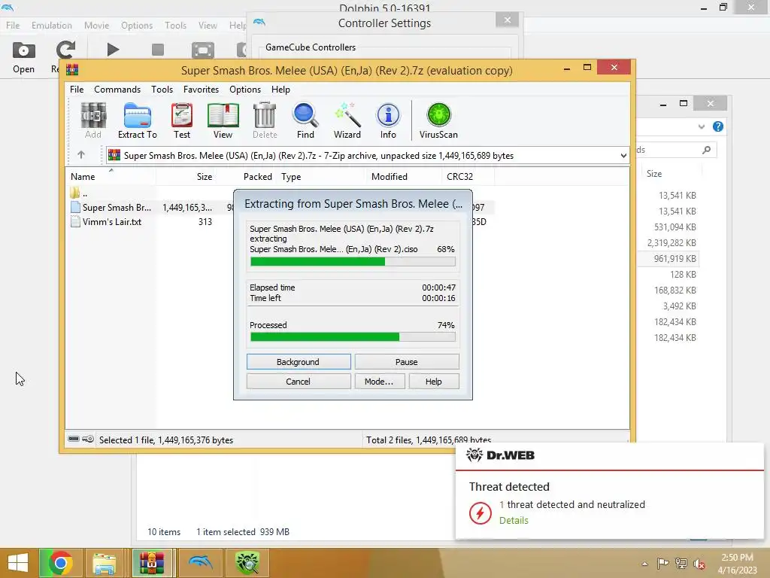Click the Stop button in Dolphin toolbar
770x578 pixels.
coord(158,50)
